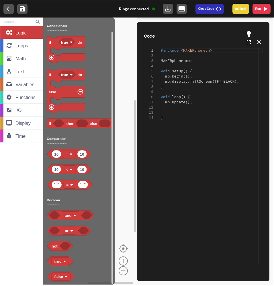The height and width of the screenshot is (286, 274).
Task: Close the Code panel with the X
Action: [x=259, y=42]
